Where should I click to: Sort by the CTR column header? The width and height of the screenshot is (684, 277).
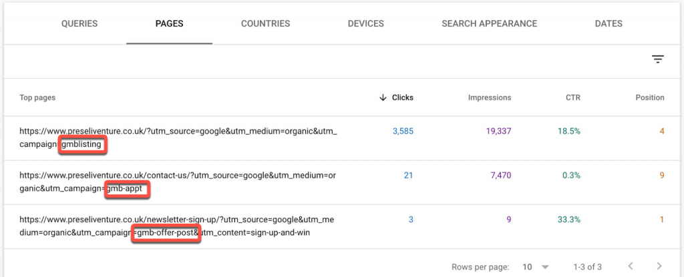[x=573, y=97]
